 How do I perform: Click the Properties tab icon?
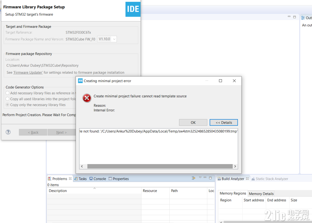pos(110,179)
